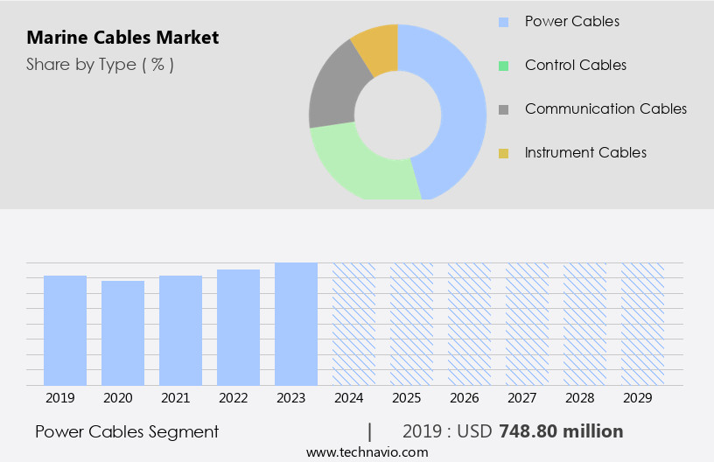The width and height of the screenshot is (714, 462).
Task: Select the solid bar for 2019
Action: click(65, 330)
